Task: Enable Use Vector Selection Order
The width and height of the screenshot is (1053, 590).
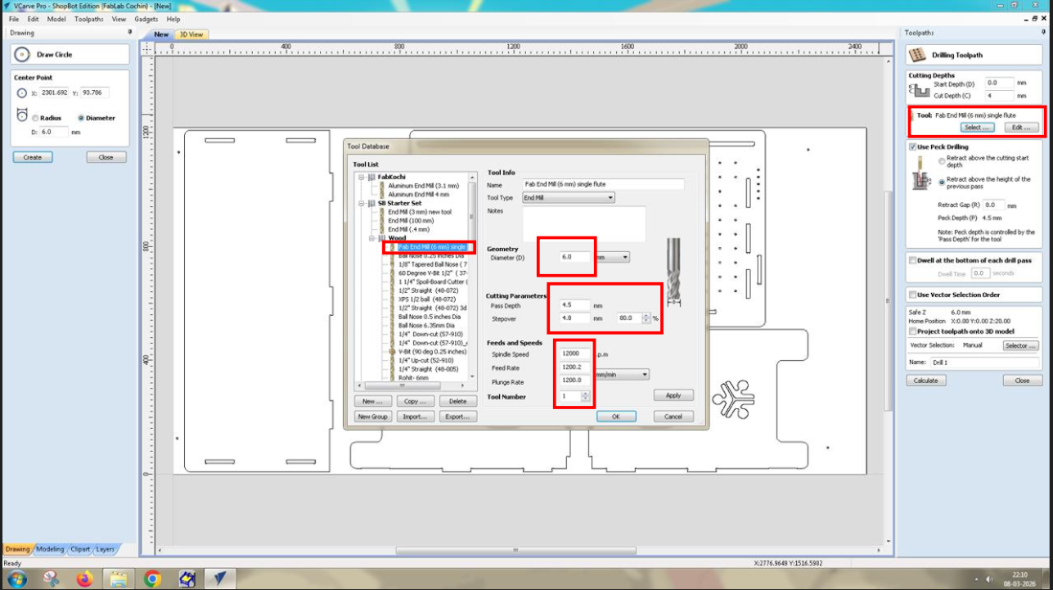Action: [913, 295]
